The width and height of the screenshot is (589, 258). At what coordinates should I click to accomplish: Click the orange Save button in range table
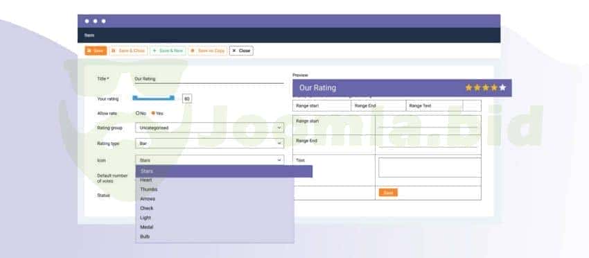click(388, 193)
